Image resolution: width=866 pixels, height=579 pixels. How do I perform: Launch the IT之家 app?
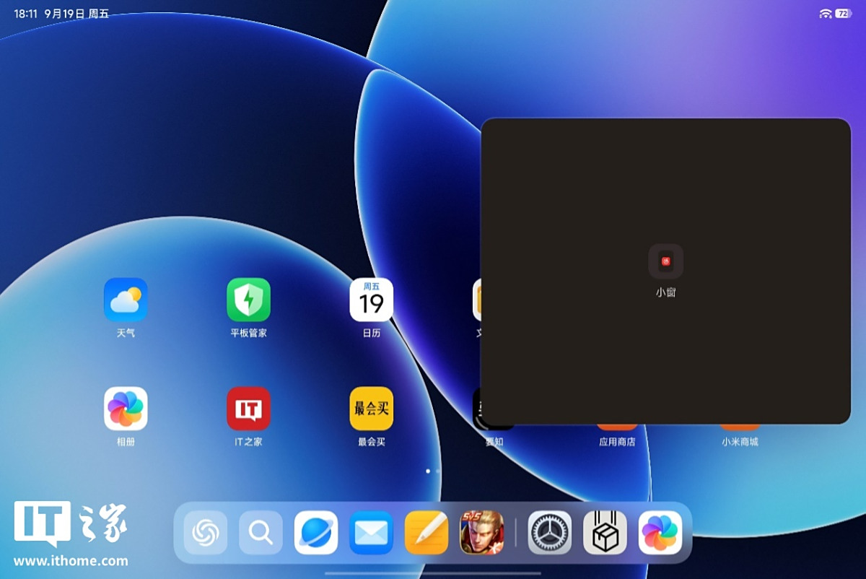point(248,409)
